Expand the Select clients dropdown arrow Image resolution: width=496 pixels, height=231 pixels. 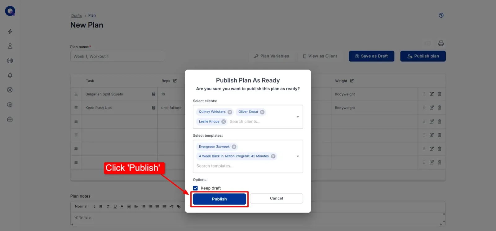[x=298, y=117]
